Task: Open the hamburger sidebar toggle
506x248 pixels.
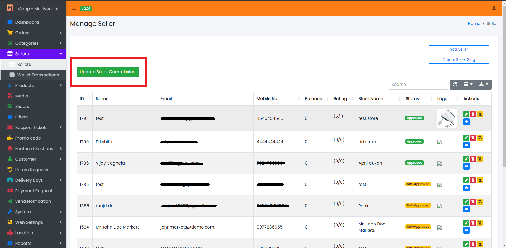Action: 74,8
